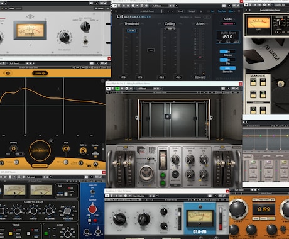Viewport: 289px width, 239px height.
Task: Click the Mix knob in the orange plugin
Action: tap(83, 150)
